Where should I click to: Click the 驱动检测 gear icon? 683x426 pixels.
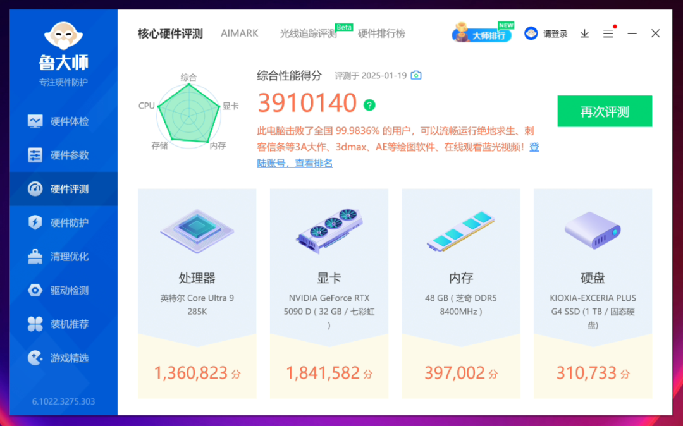coord(35,290)
